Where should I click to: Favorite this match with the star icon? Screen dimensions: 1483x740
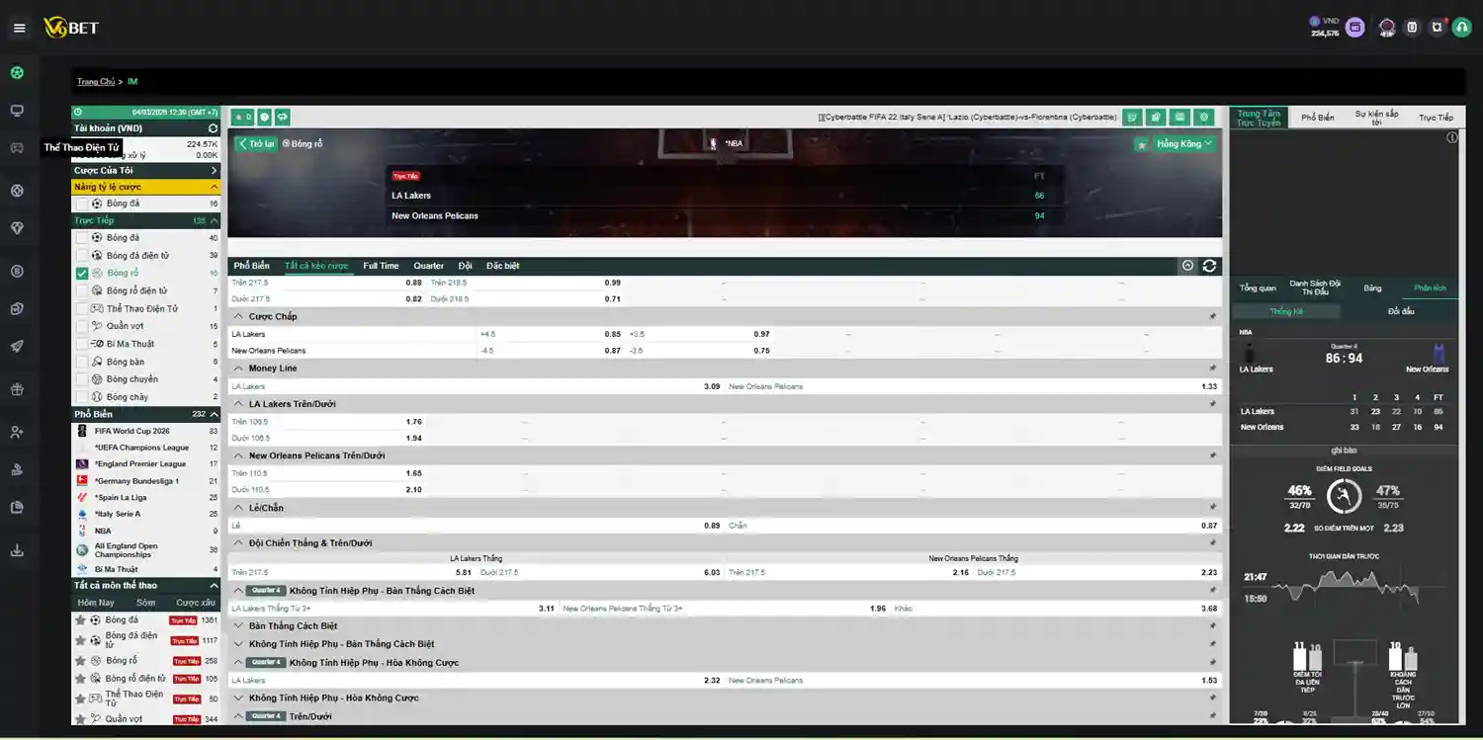click(x=1142, y=144)
